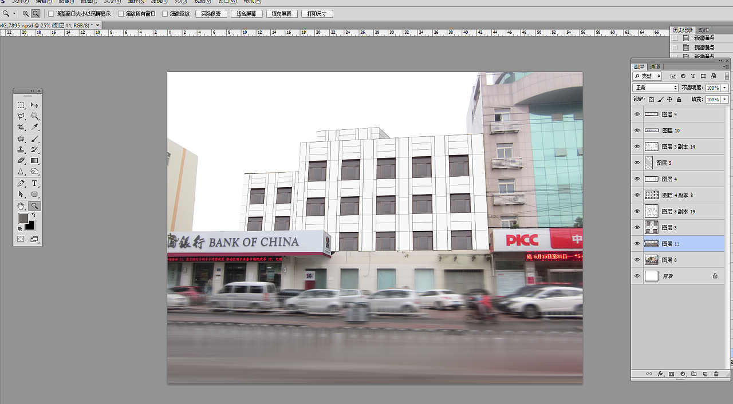Open the 填充 fill slider arrow
The width and height of the screenshot is (733, 404).
click(x=725, y=100)
